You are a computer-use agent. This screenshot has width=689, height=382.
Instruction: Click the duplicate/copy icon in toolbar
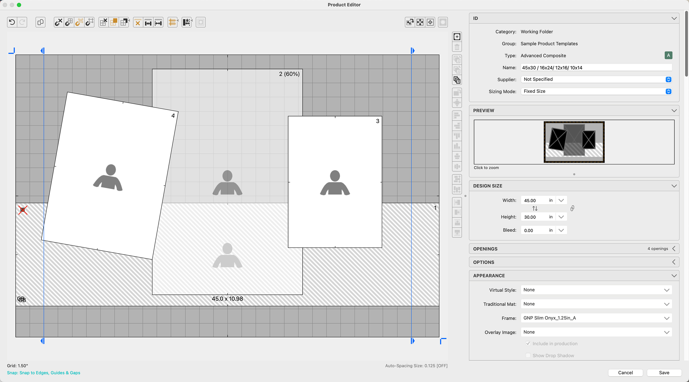pos(40,22)
